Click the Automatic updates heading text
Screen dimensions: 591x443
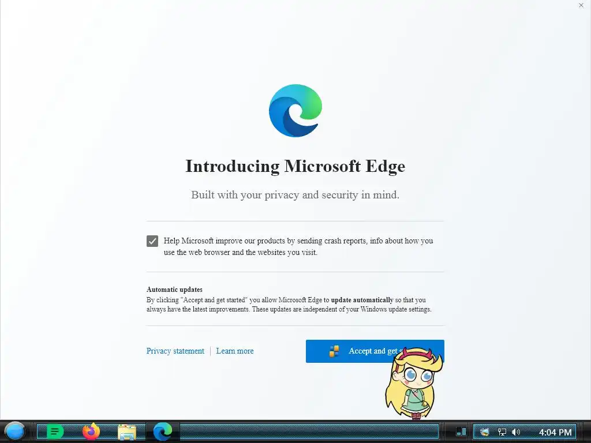(x=174, y=290)
